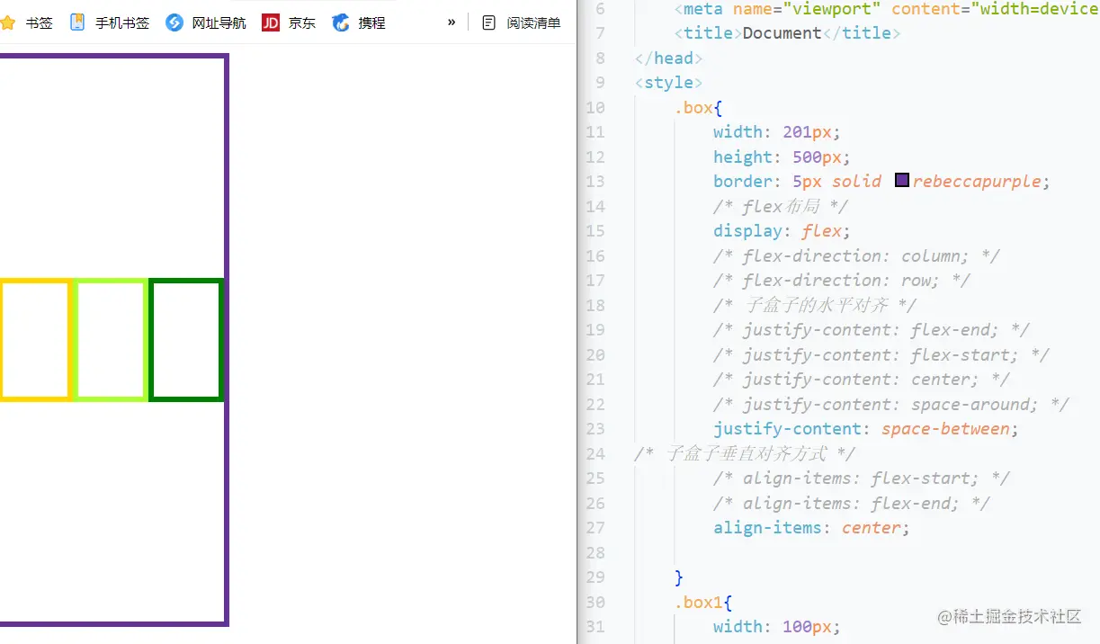This screenshot has width=1100, height=644.
Task: Click the closing brace on line 29
Action: click(679, 577)
